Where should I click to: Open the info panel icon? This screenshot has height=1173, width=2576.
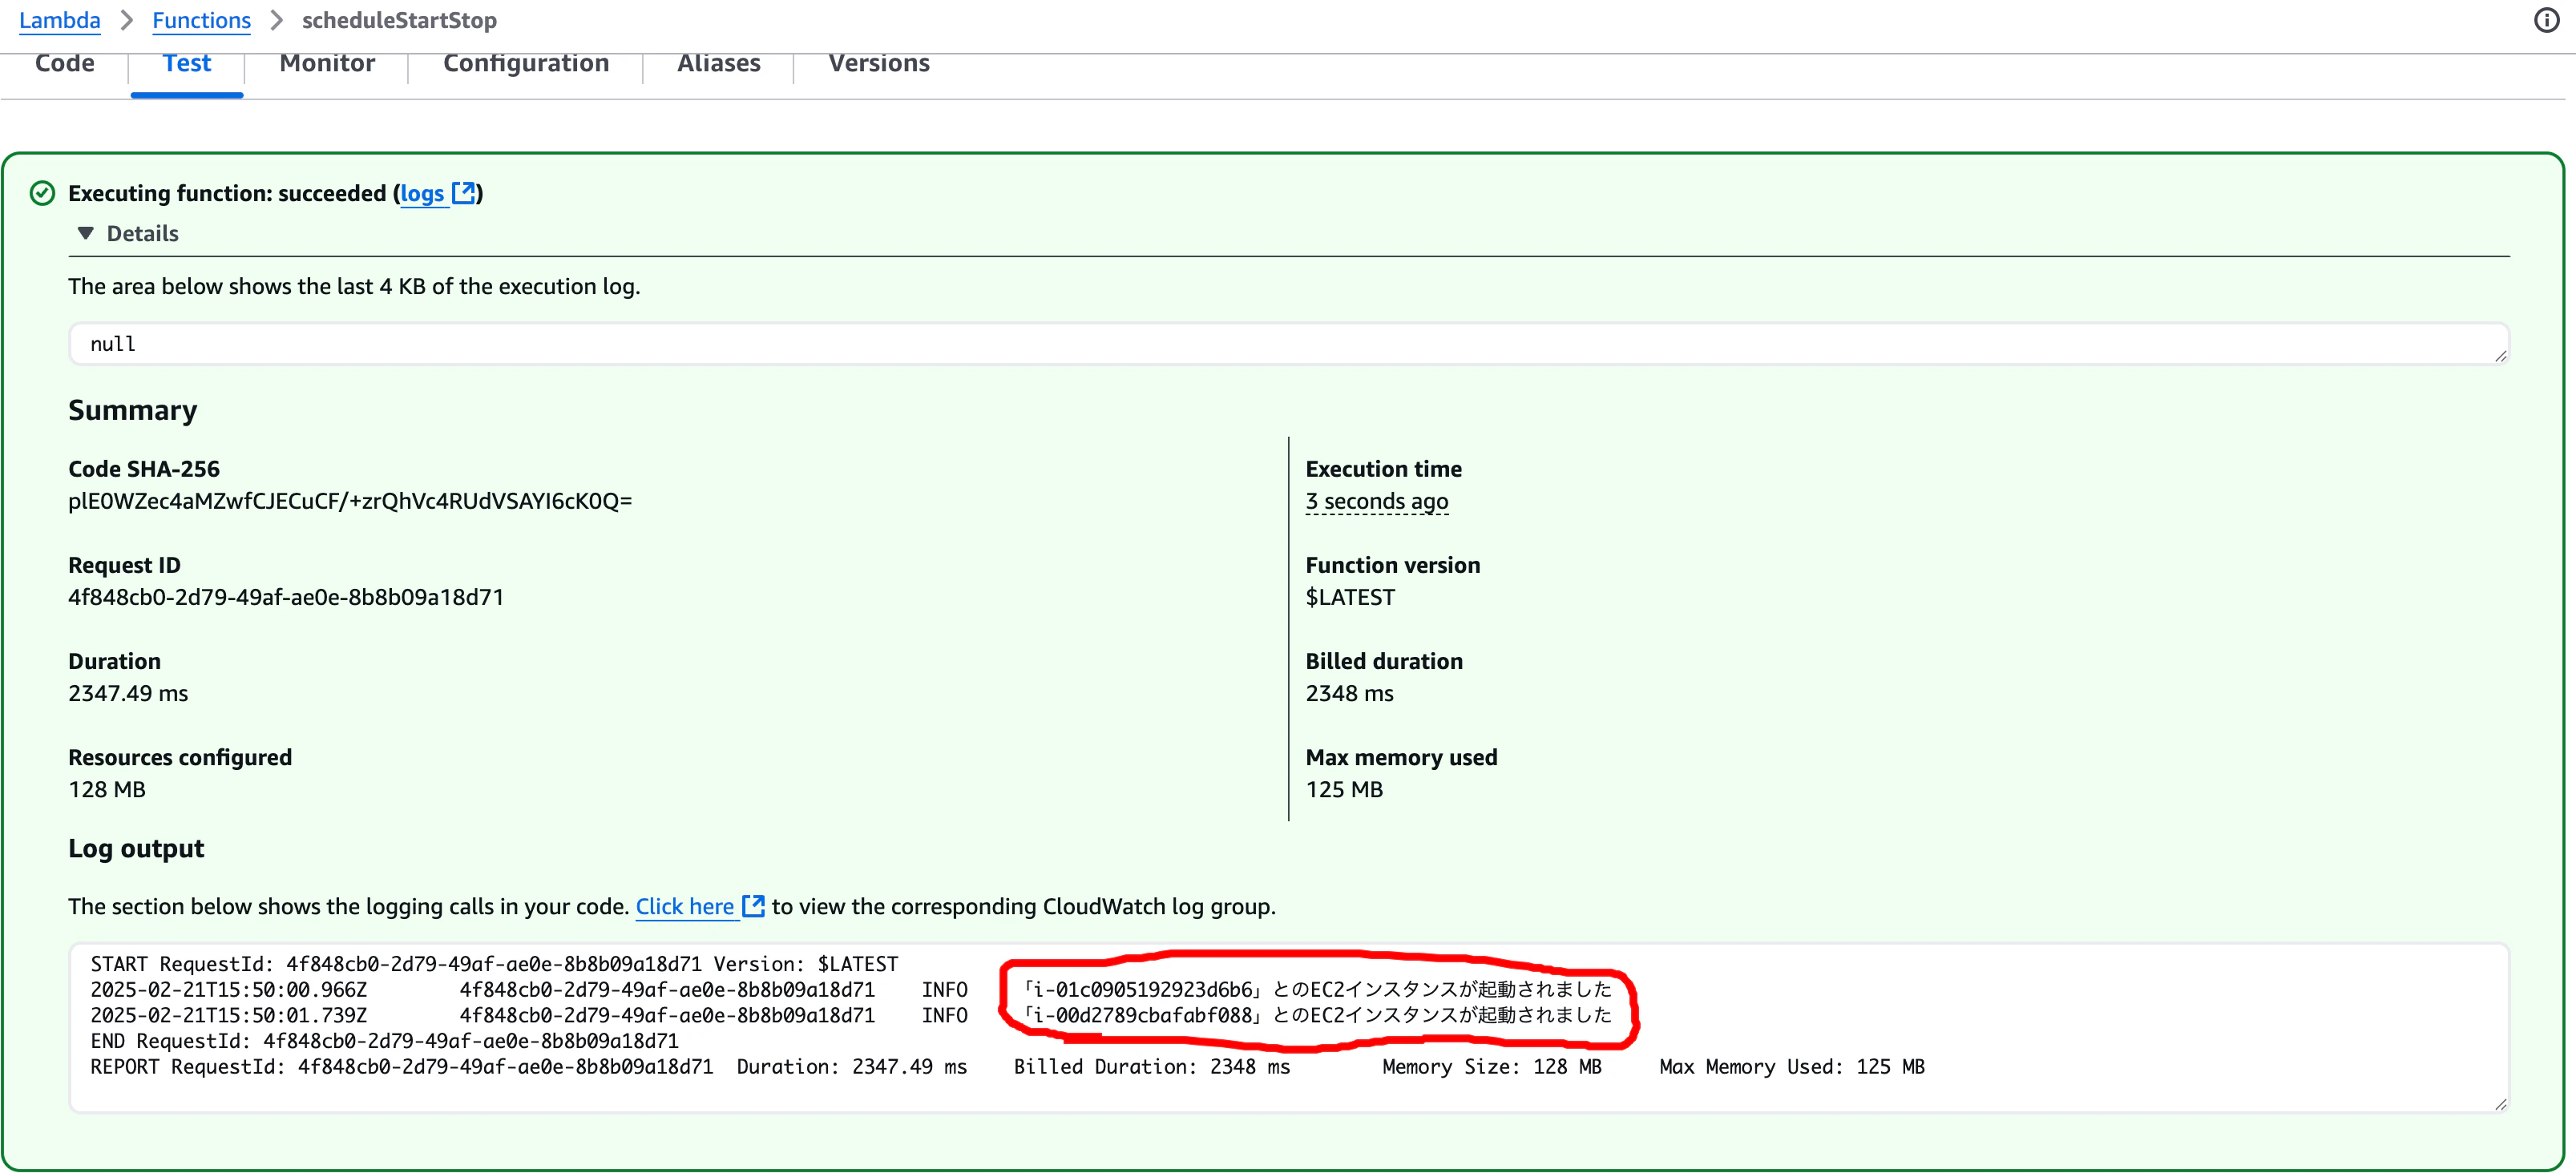click(x=2546, y=20)
